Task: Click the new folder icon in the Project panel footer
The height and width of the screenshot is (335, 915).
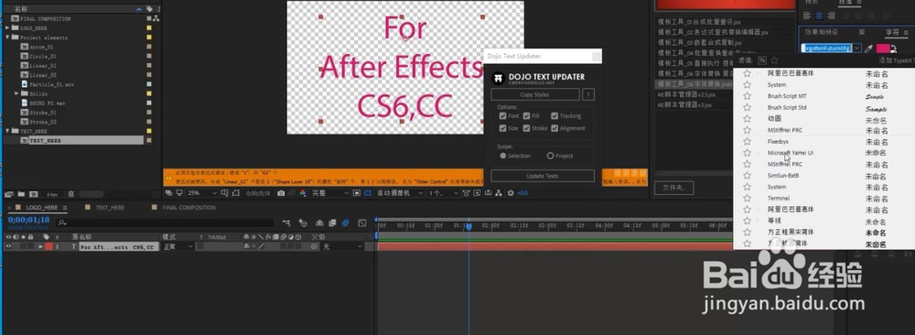Action: pyautogui.click(x=21, y=194)
